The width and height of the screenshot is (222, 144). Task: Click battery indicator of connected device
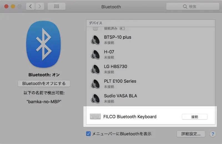(122, 29)
